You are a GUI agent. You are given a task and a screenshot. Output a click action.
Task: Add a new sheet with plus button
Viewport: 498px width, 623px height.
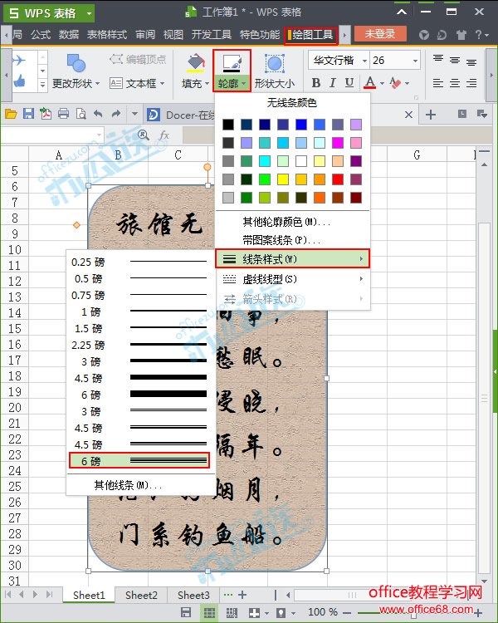[242, 595]
